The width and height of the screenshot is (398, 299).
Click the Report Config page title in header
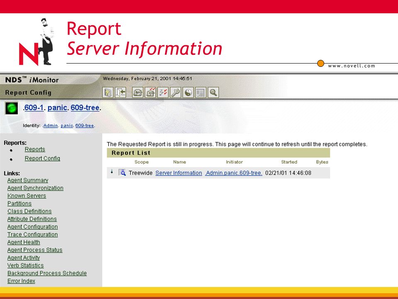28,93
